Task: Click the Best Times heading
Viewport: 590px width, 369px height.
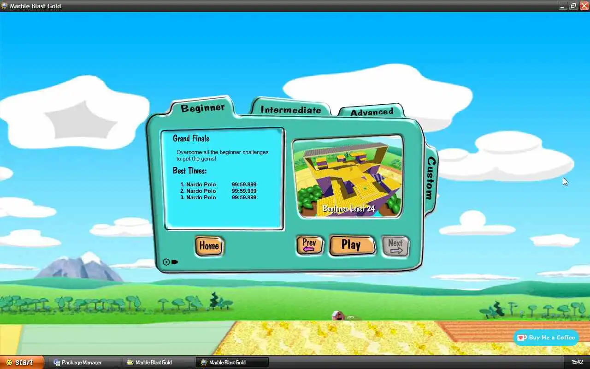Action: coord(189,171)
